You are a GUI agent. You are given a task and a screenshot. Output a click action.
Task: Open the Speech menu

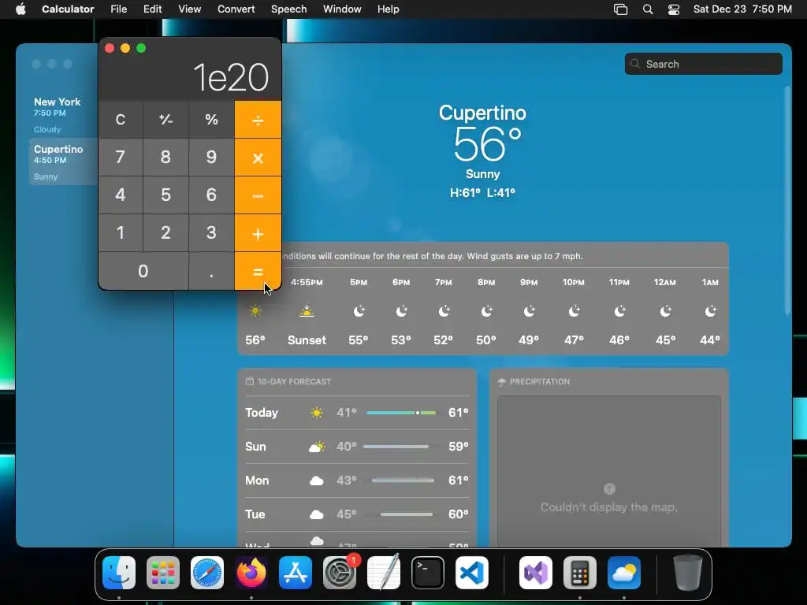tap(288, 9)
